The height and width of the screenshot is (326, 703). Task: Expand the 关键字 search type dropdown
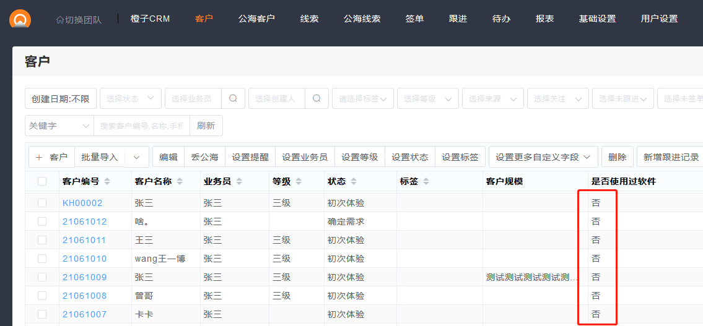tap(59, 126)
